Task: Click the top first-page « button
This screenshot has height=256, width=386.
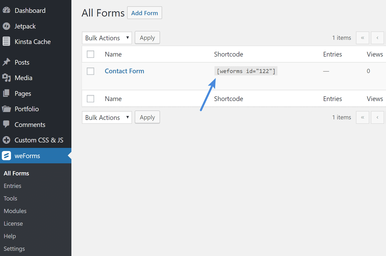Action: pyautogui.click(x=362, y=38)
